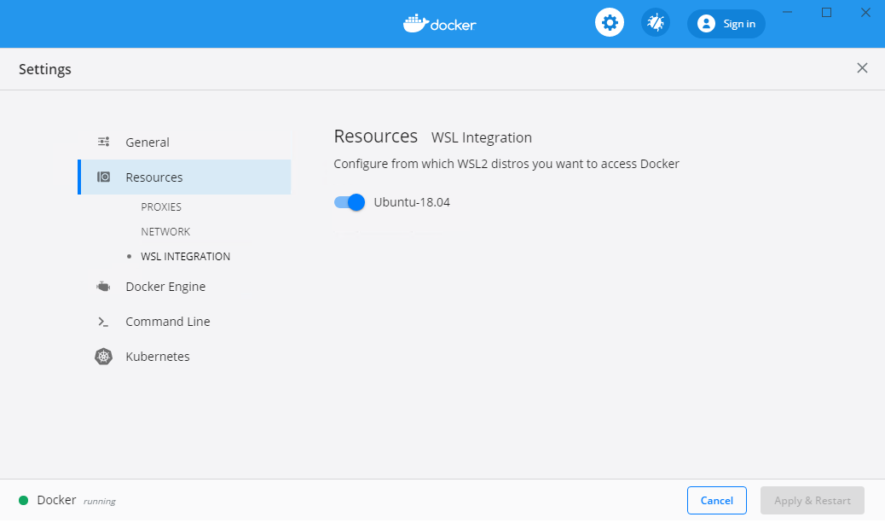Open the Troubleshoot bug icon
Viewport: 885px width, 523px height.
click(655, 22)
